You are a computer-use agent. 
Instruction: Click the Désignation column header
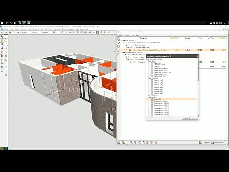(x=144, y=38)
